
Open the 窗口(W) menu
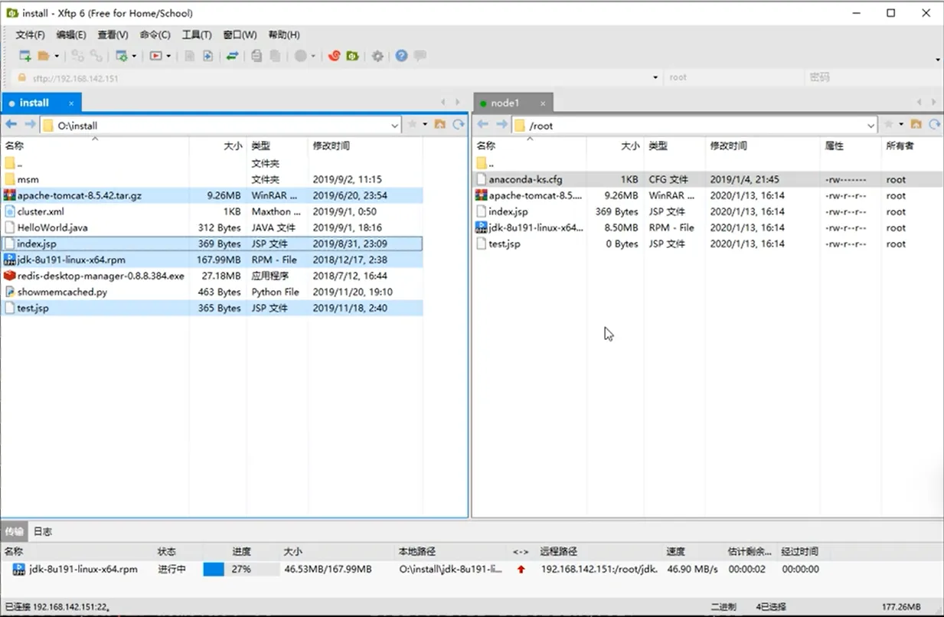tap(240, 35)
